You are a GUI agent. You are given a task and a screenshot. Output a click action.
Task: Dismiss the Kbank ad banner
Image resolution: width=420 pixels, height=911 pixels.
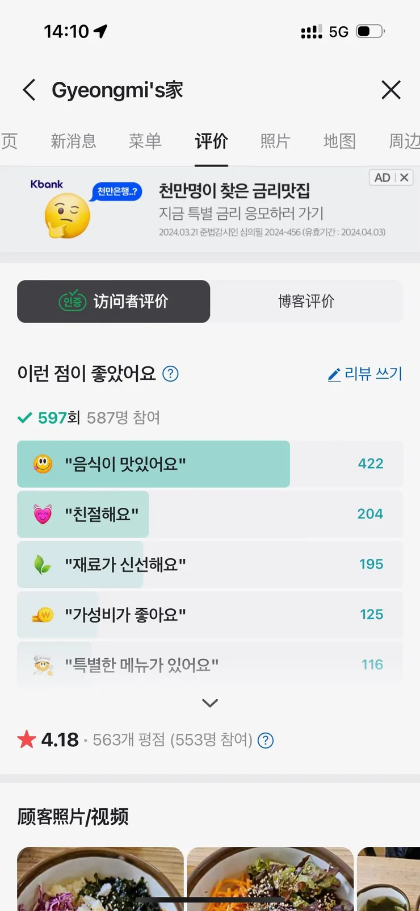point(404,178)
